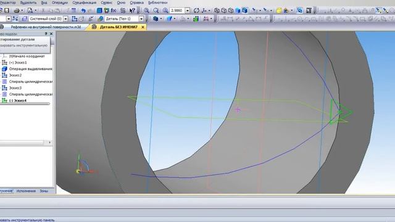Open the Спецификация menu

coord(84,2)
